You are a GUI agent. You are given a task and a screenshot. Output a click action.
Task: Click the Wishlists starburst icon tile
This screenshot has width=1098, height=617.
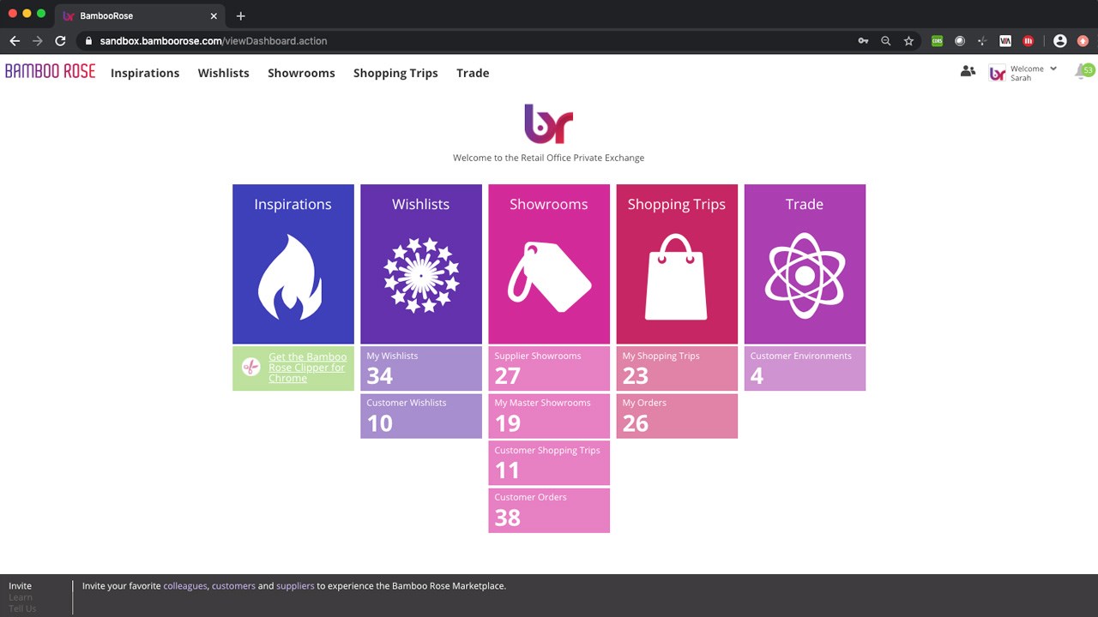[420, 264]
